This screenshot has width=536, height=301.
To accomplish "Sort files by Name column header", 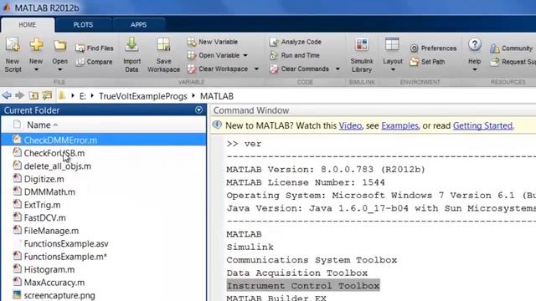I will coord(39,125).
